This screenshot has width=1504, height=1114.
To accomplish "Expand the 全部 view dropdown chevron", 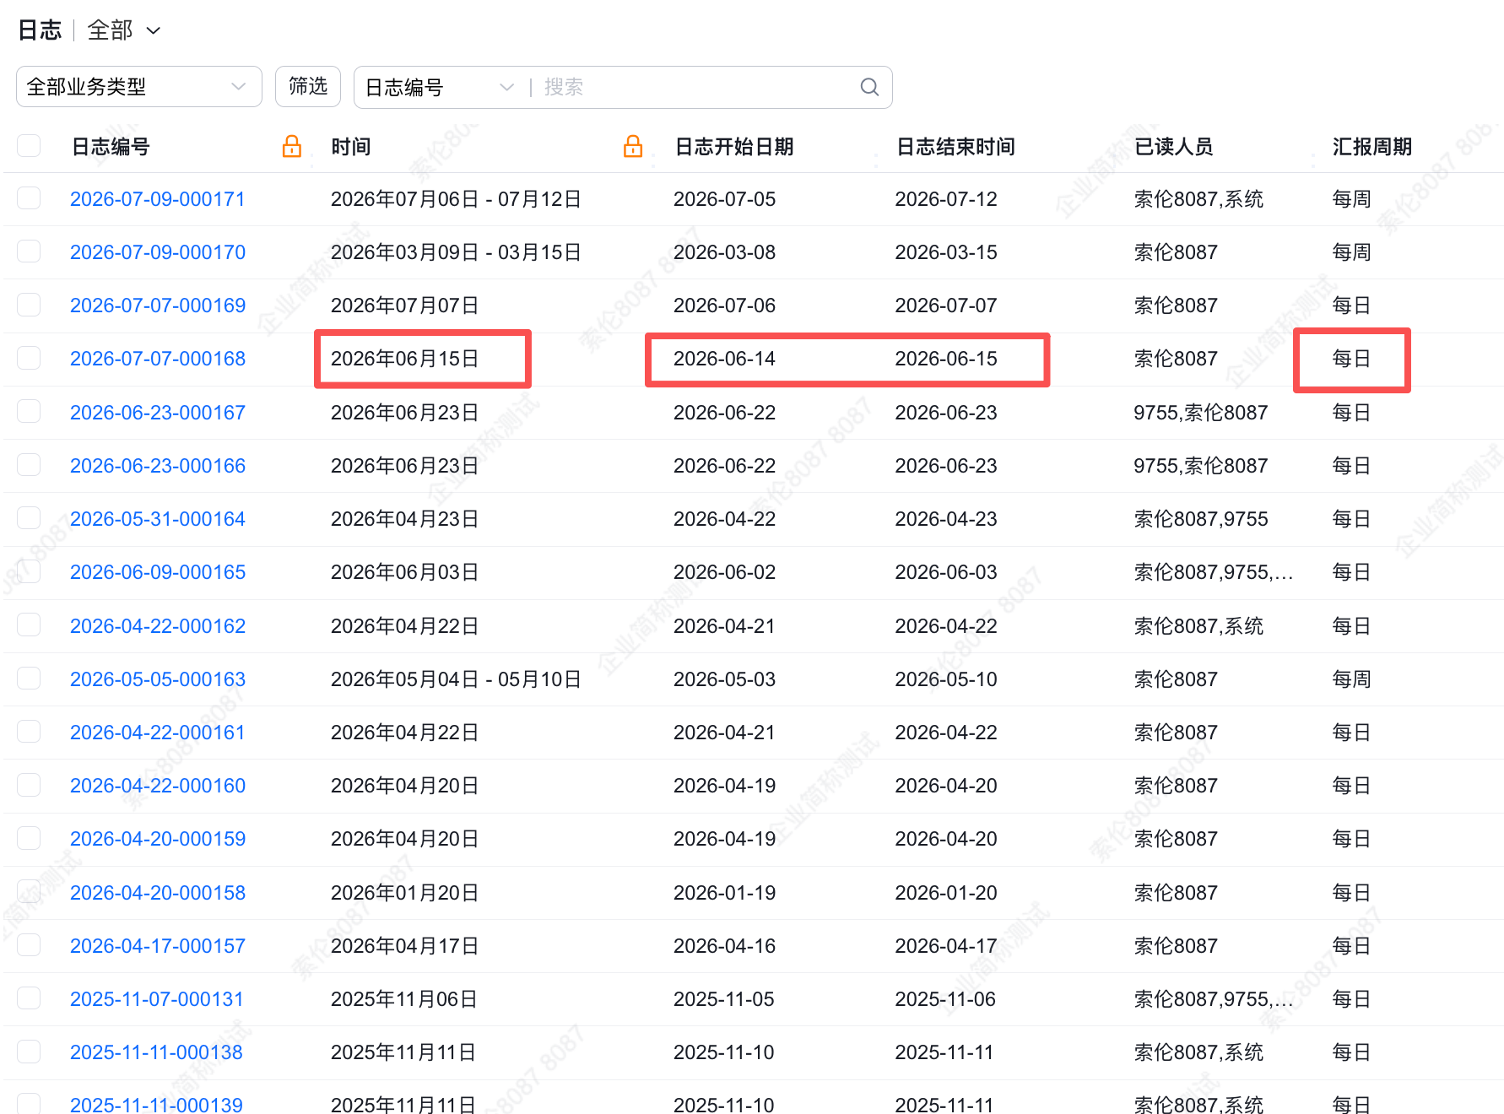I will pos(154,31).
